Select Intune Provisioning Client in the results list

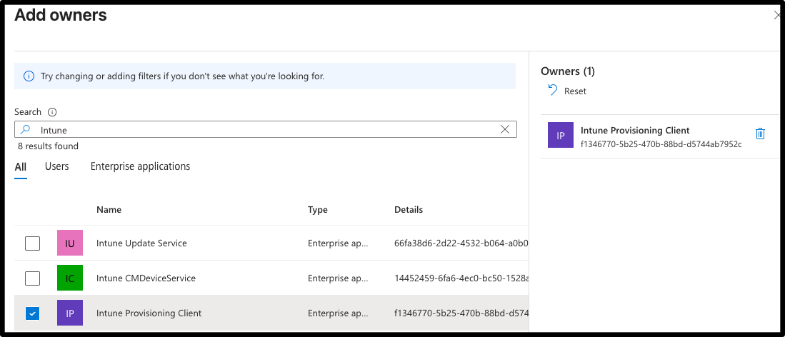tap(149, 313)
